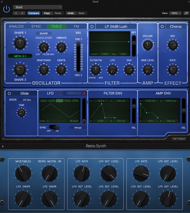190x213 pixels.
Task: Click the SEMITONES knob
Action: pos(44,70)
